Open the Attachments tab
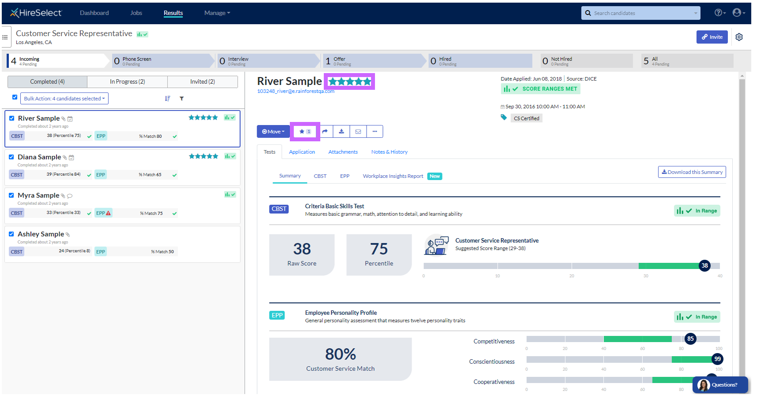 pos(343,152)
